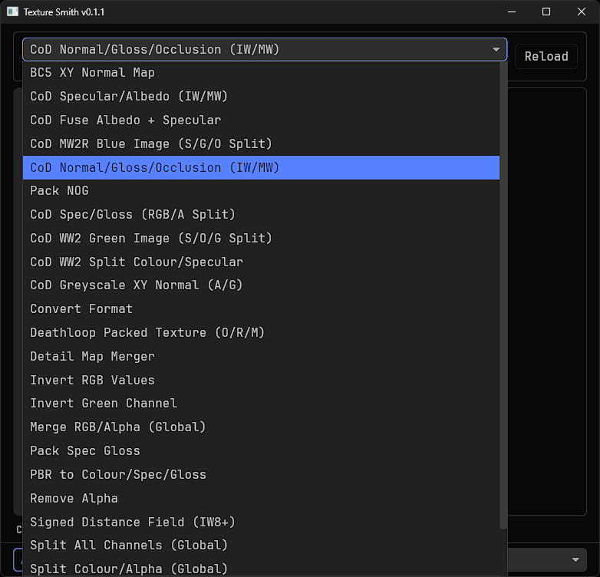This screenshot has height=577, width=600.
Task: Choose Invert RGB Values
Action: point(262,381)
